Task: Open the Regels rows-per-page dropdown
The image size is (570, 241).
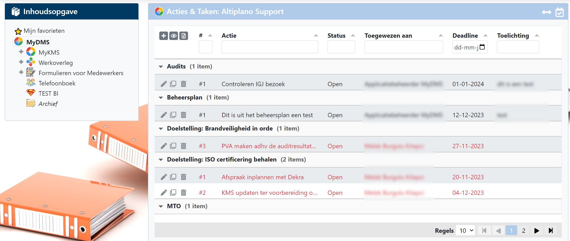Action: [466, 230]
